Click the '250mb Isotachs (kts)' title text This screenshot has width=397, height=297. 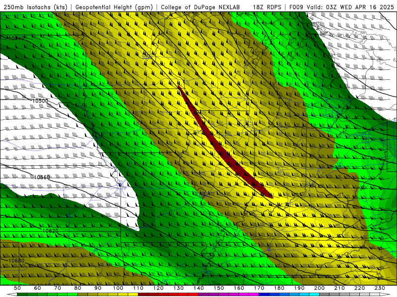coord(35,7)
